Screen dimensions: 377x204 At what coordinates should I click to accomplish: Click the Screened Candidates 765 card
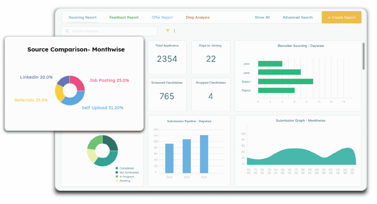click(x=167, y=95)
